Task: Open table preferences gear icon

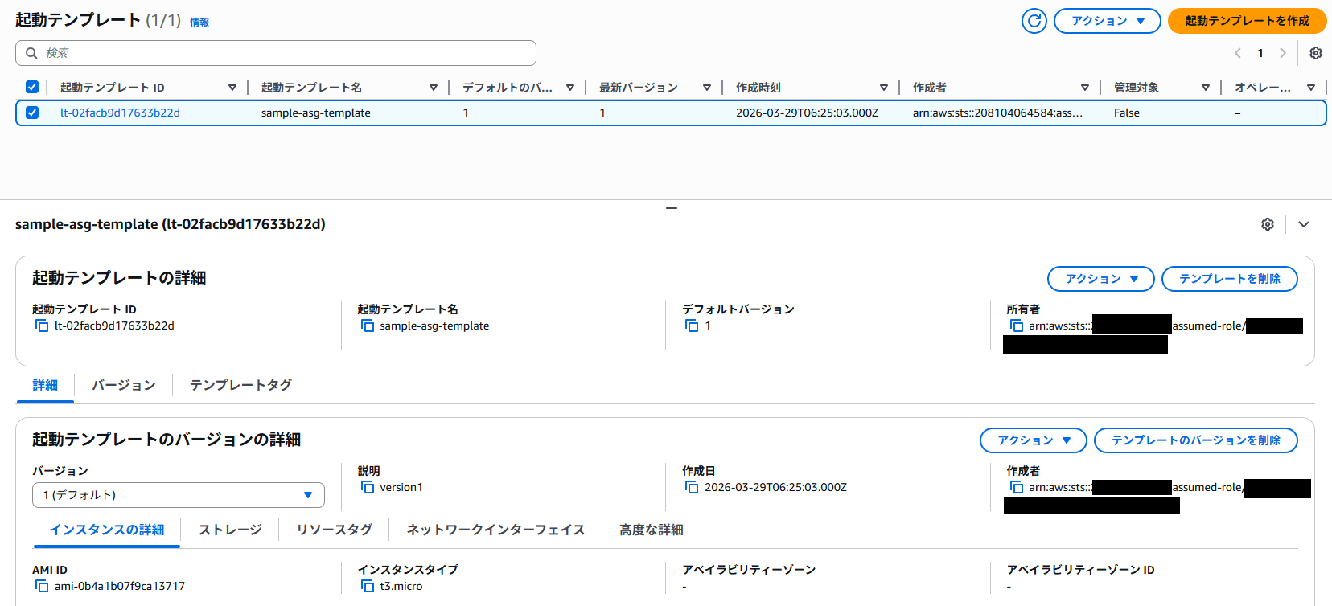Action: pos(1316,53)
